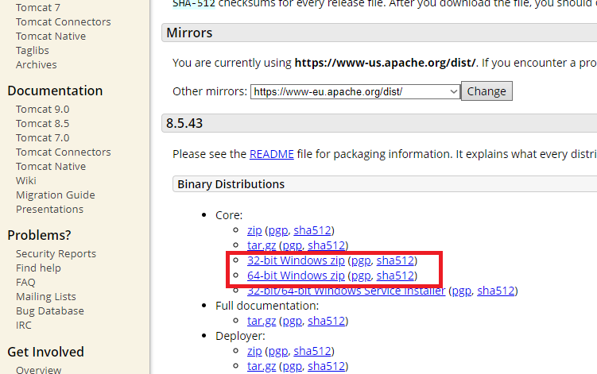Click the Binary Distributions heading
Image resolution: width=597 pixels, height=374 pixels.
click(x=231, y=184)
